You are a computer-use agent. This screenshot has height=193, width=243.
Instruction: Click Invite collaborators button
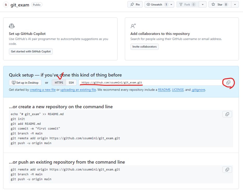coord(144,47)
